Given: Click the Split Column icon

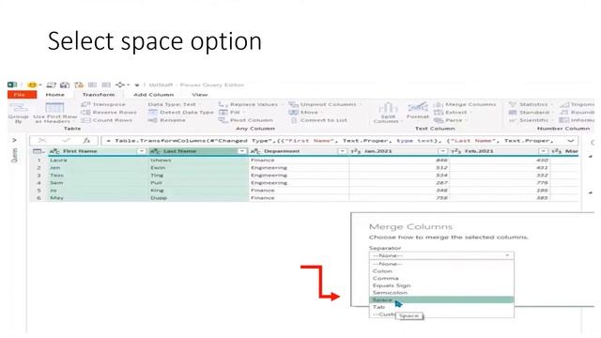Looking at the screenshot, I should pyautogui.click(x=388, y=113).
